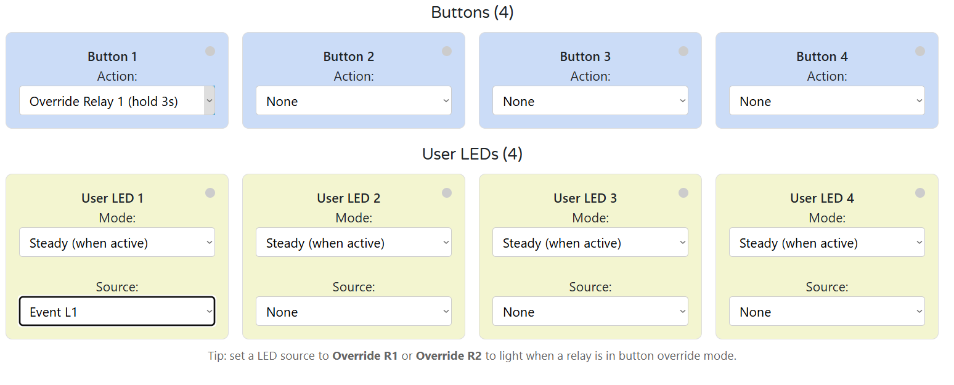
Task: Open the Button 3 Action dropdown
Action: tap(590, 100)
